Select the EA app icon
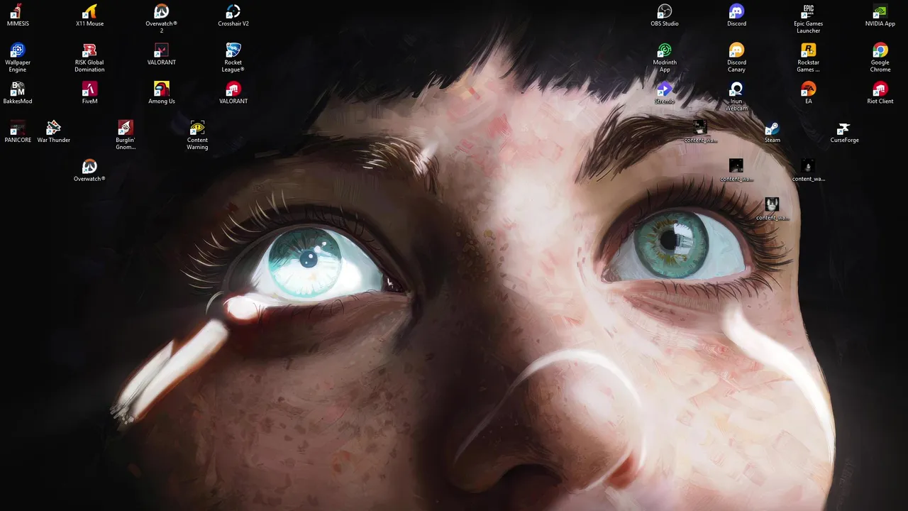The height and width of the screenshot is (511, 908). 808,93
